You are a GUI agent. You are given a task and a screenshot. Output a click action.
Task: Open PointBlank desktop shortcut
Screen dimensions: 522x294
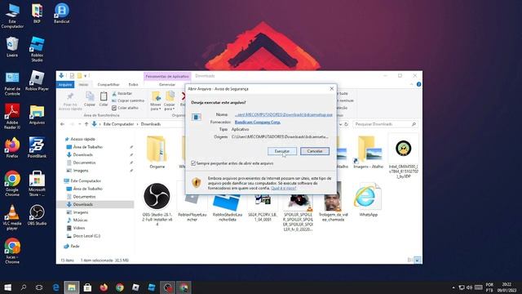pyautogui.click(x=37, y=147)
